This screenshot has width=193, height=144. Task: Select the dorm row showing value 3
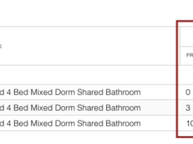click(x=96, y=107)
